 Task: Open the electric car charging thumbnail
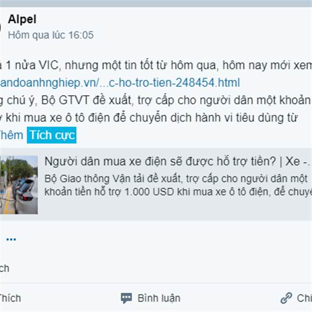[19, 185]
